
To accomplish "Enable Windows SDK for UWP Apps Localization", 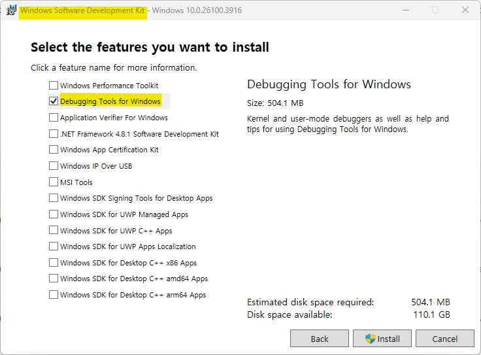I will click(x=54, y=246).
